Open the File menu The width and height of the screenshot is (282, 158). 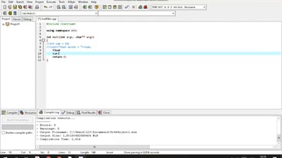[x=3, y=2]
